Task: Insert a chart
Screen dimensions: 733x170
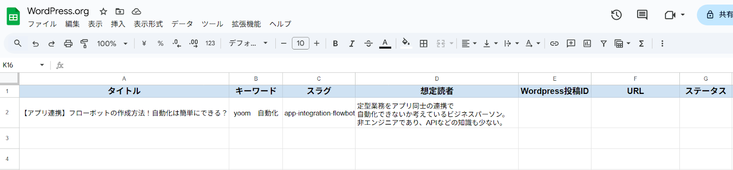Action: [587, 44]
